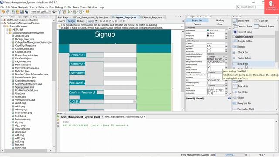Pick Slider component from the Palette
Viewport: 279px width, 157px height.
click(238, 98)
